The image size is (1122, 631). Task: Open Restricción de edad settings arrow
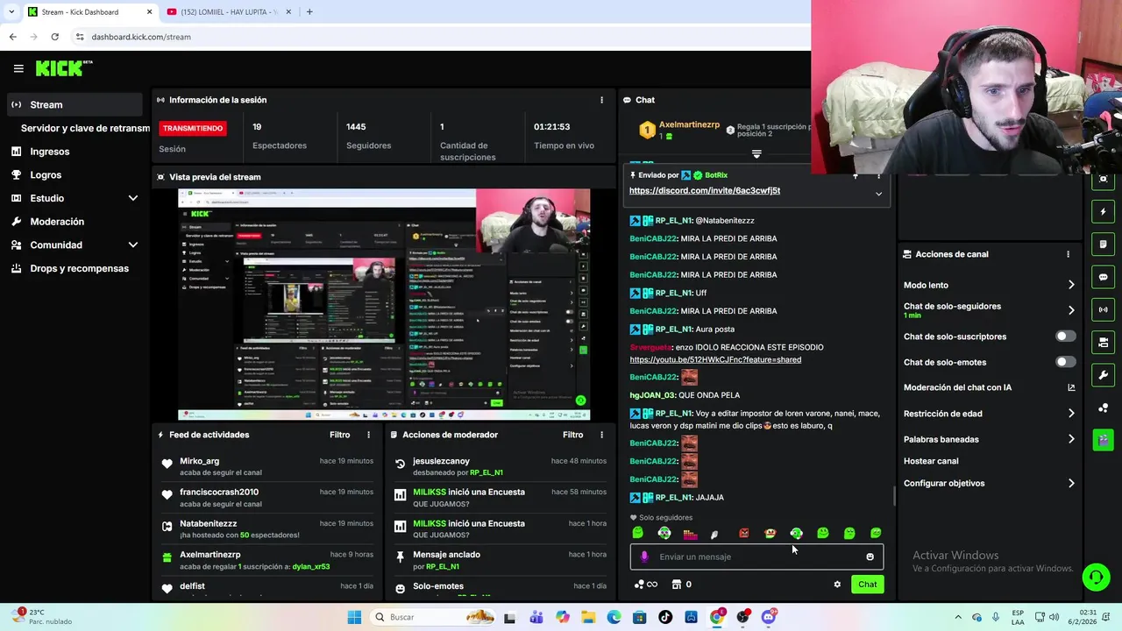coord(1070,414)
